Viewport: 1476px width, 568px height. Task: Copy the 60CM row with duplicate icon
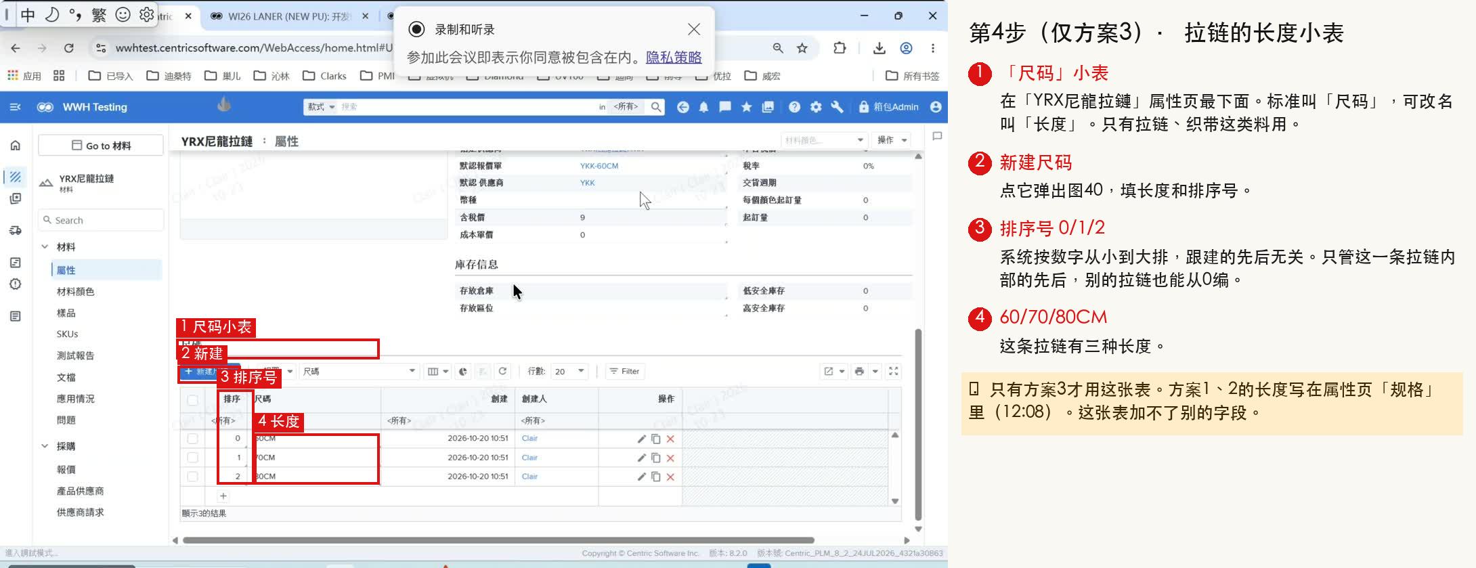pos(655,439)
